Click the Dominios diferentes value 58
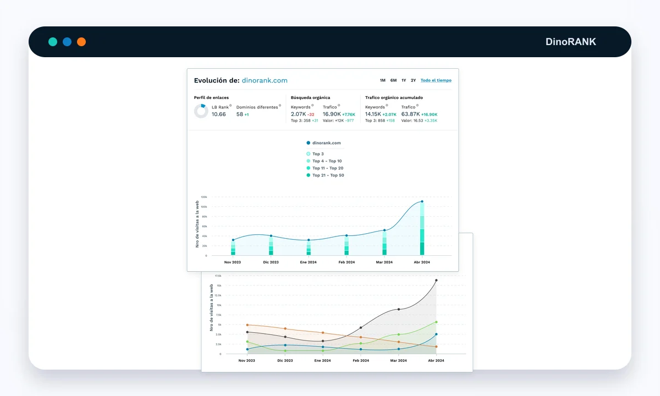The width and height of the screenshot is (660, 396). (x=240, y=114)
